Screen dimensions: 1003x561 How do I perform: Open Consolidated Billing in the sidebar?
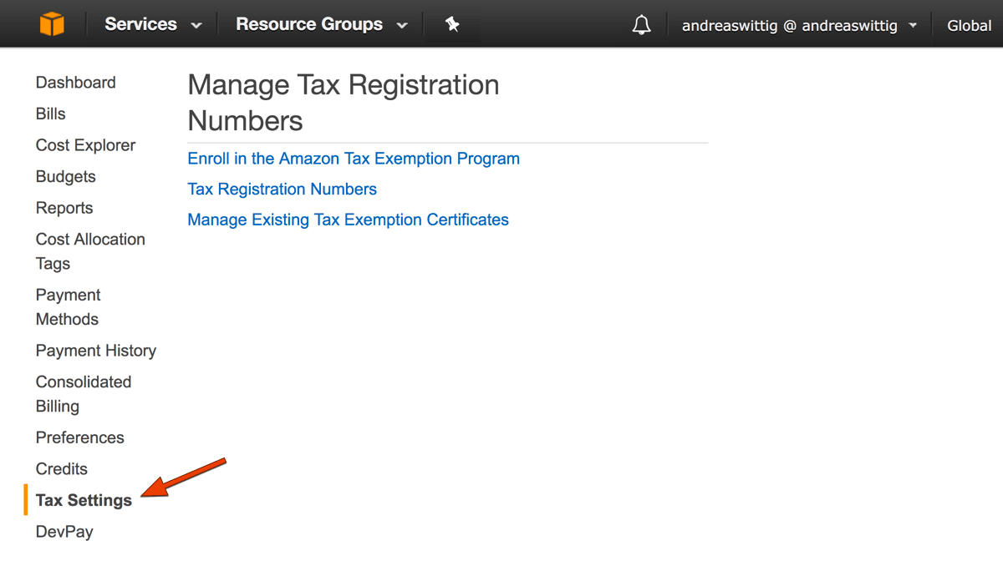click(84, 393)
